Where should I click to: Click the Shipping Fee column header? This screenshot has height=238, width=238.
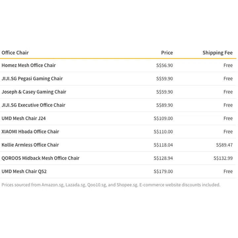pos(218,53)
